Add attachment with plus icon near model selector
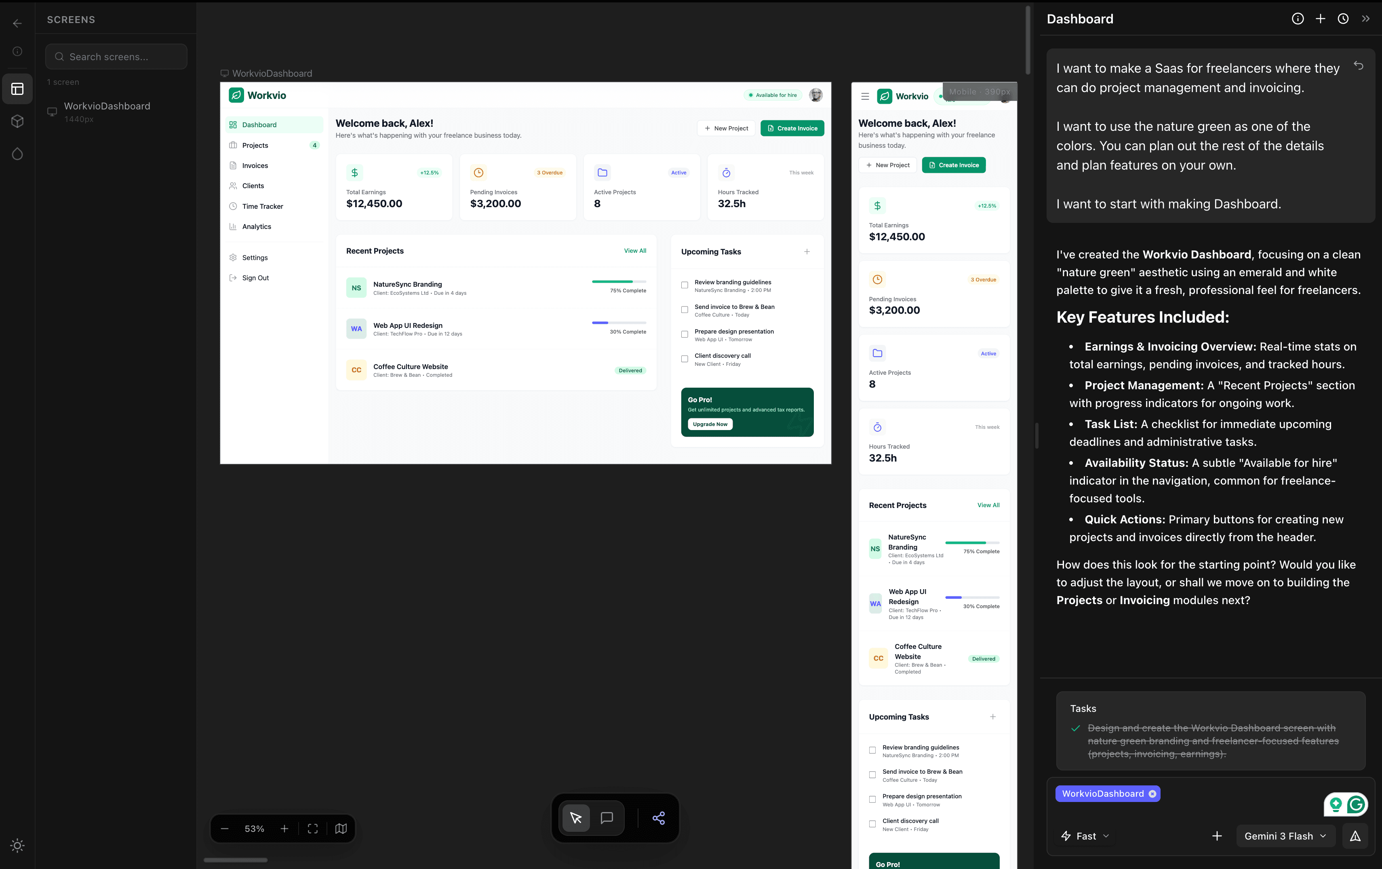This screenshot has width=1382, height=869. click(1217, 836)
